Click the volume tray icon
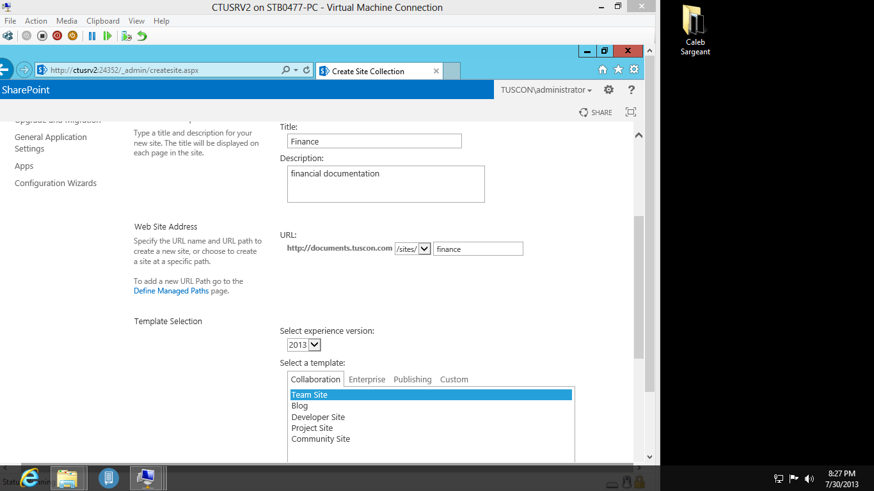 809,478
